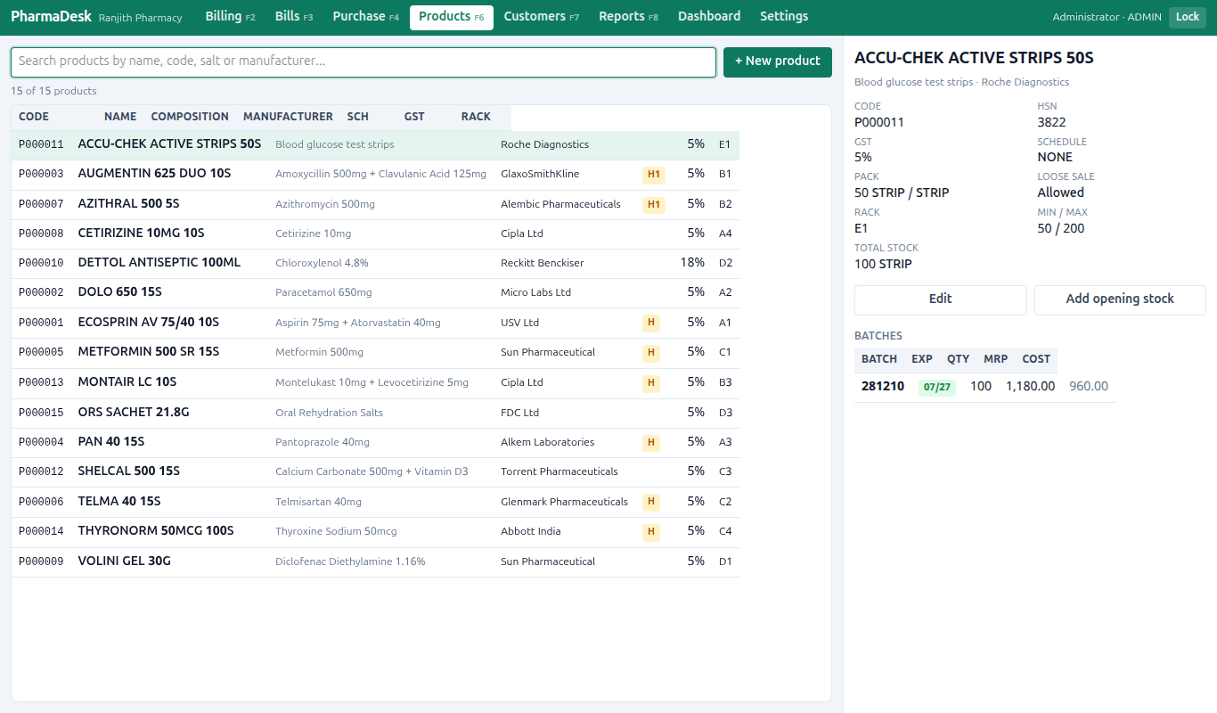The height and width of the screenshot is (713, 1217).
Task: Click the NAME column header
Action: point(120,117)
